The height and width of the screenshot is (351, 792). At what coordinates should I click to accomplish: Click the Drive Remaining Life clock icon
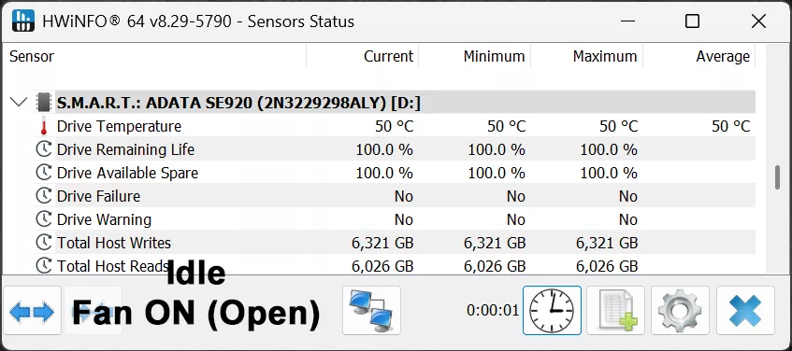(44, 149)
